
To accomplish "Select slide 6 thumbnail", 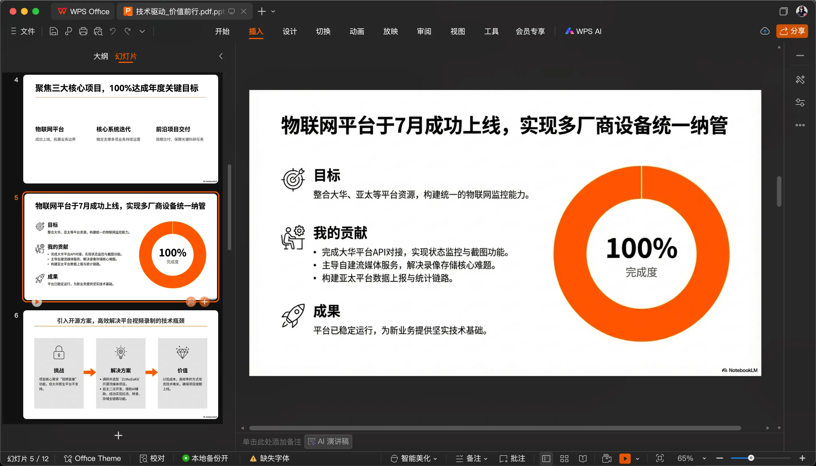I will tap(121, 365).
